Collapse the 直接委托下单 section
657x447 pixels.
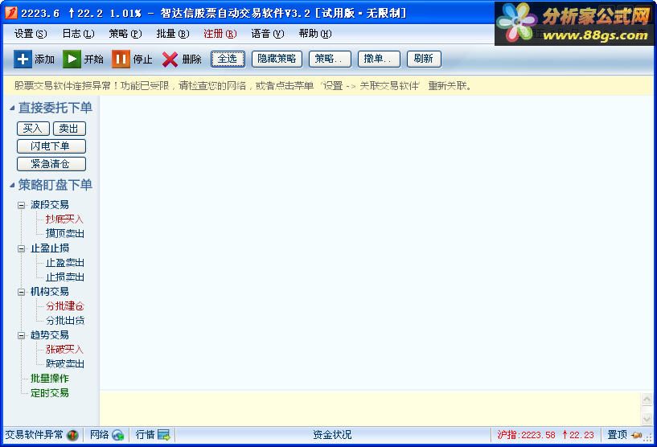pyautogui.click(x=12, y=108)
